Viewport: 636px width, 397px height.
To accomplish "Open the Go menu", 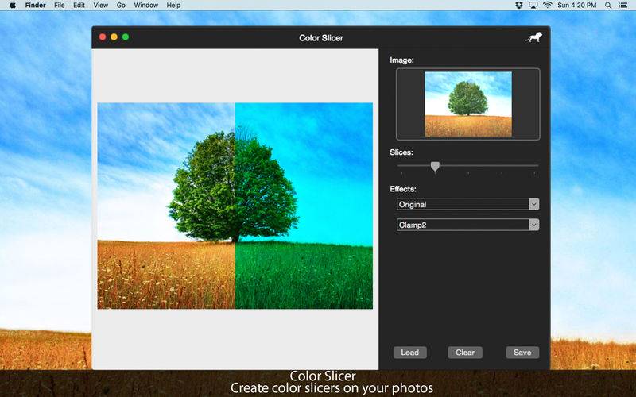I will (121, 6).
